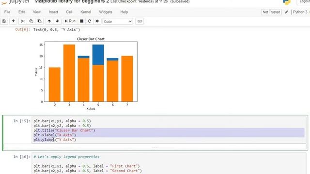Click the Jupyter logo
Image resolution: width=310 pixels, height=174 pixels.
(x=15, y=2)
